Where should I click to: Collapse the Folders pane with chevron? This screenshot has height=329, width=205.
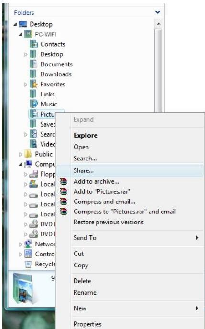pos(158,12)
